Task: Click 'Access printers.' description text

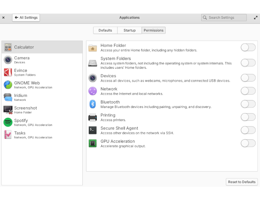Action: click(x=113, y=120)
